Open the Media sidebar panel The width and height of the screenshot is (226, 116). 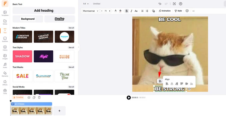[x=5, y=22]
